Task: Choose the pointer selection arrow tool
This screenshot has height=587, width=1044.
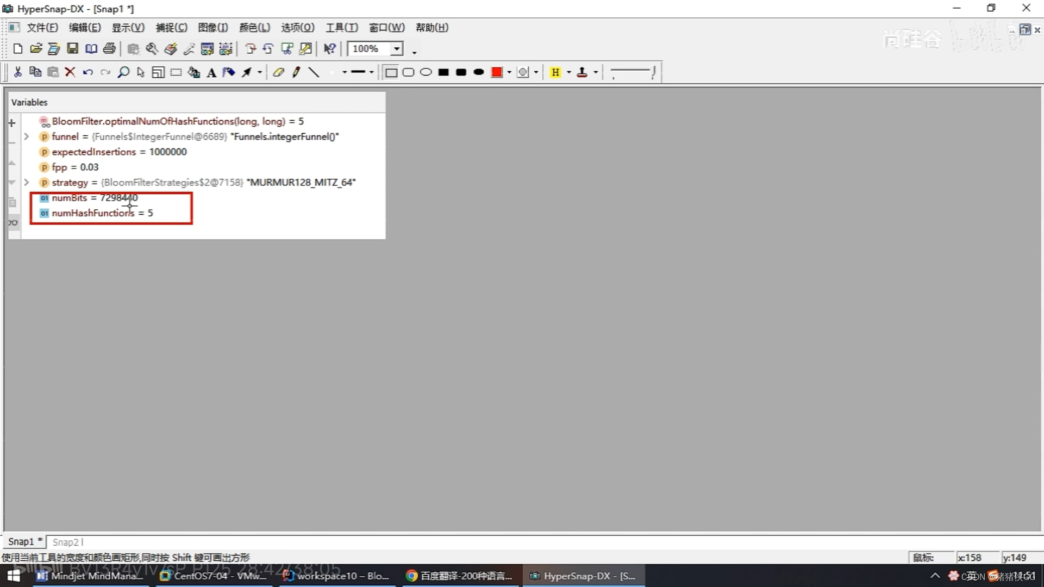Action: 141,72
